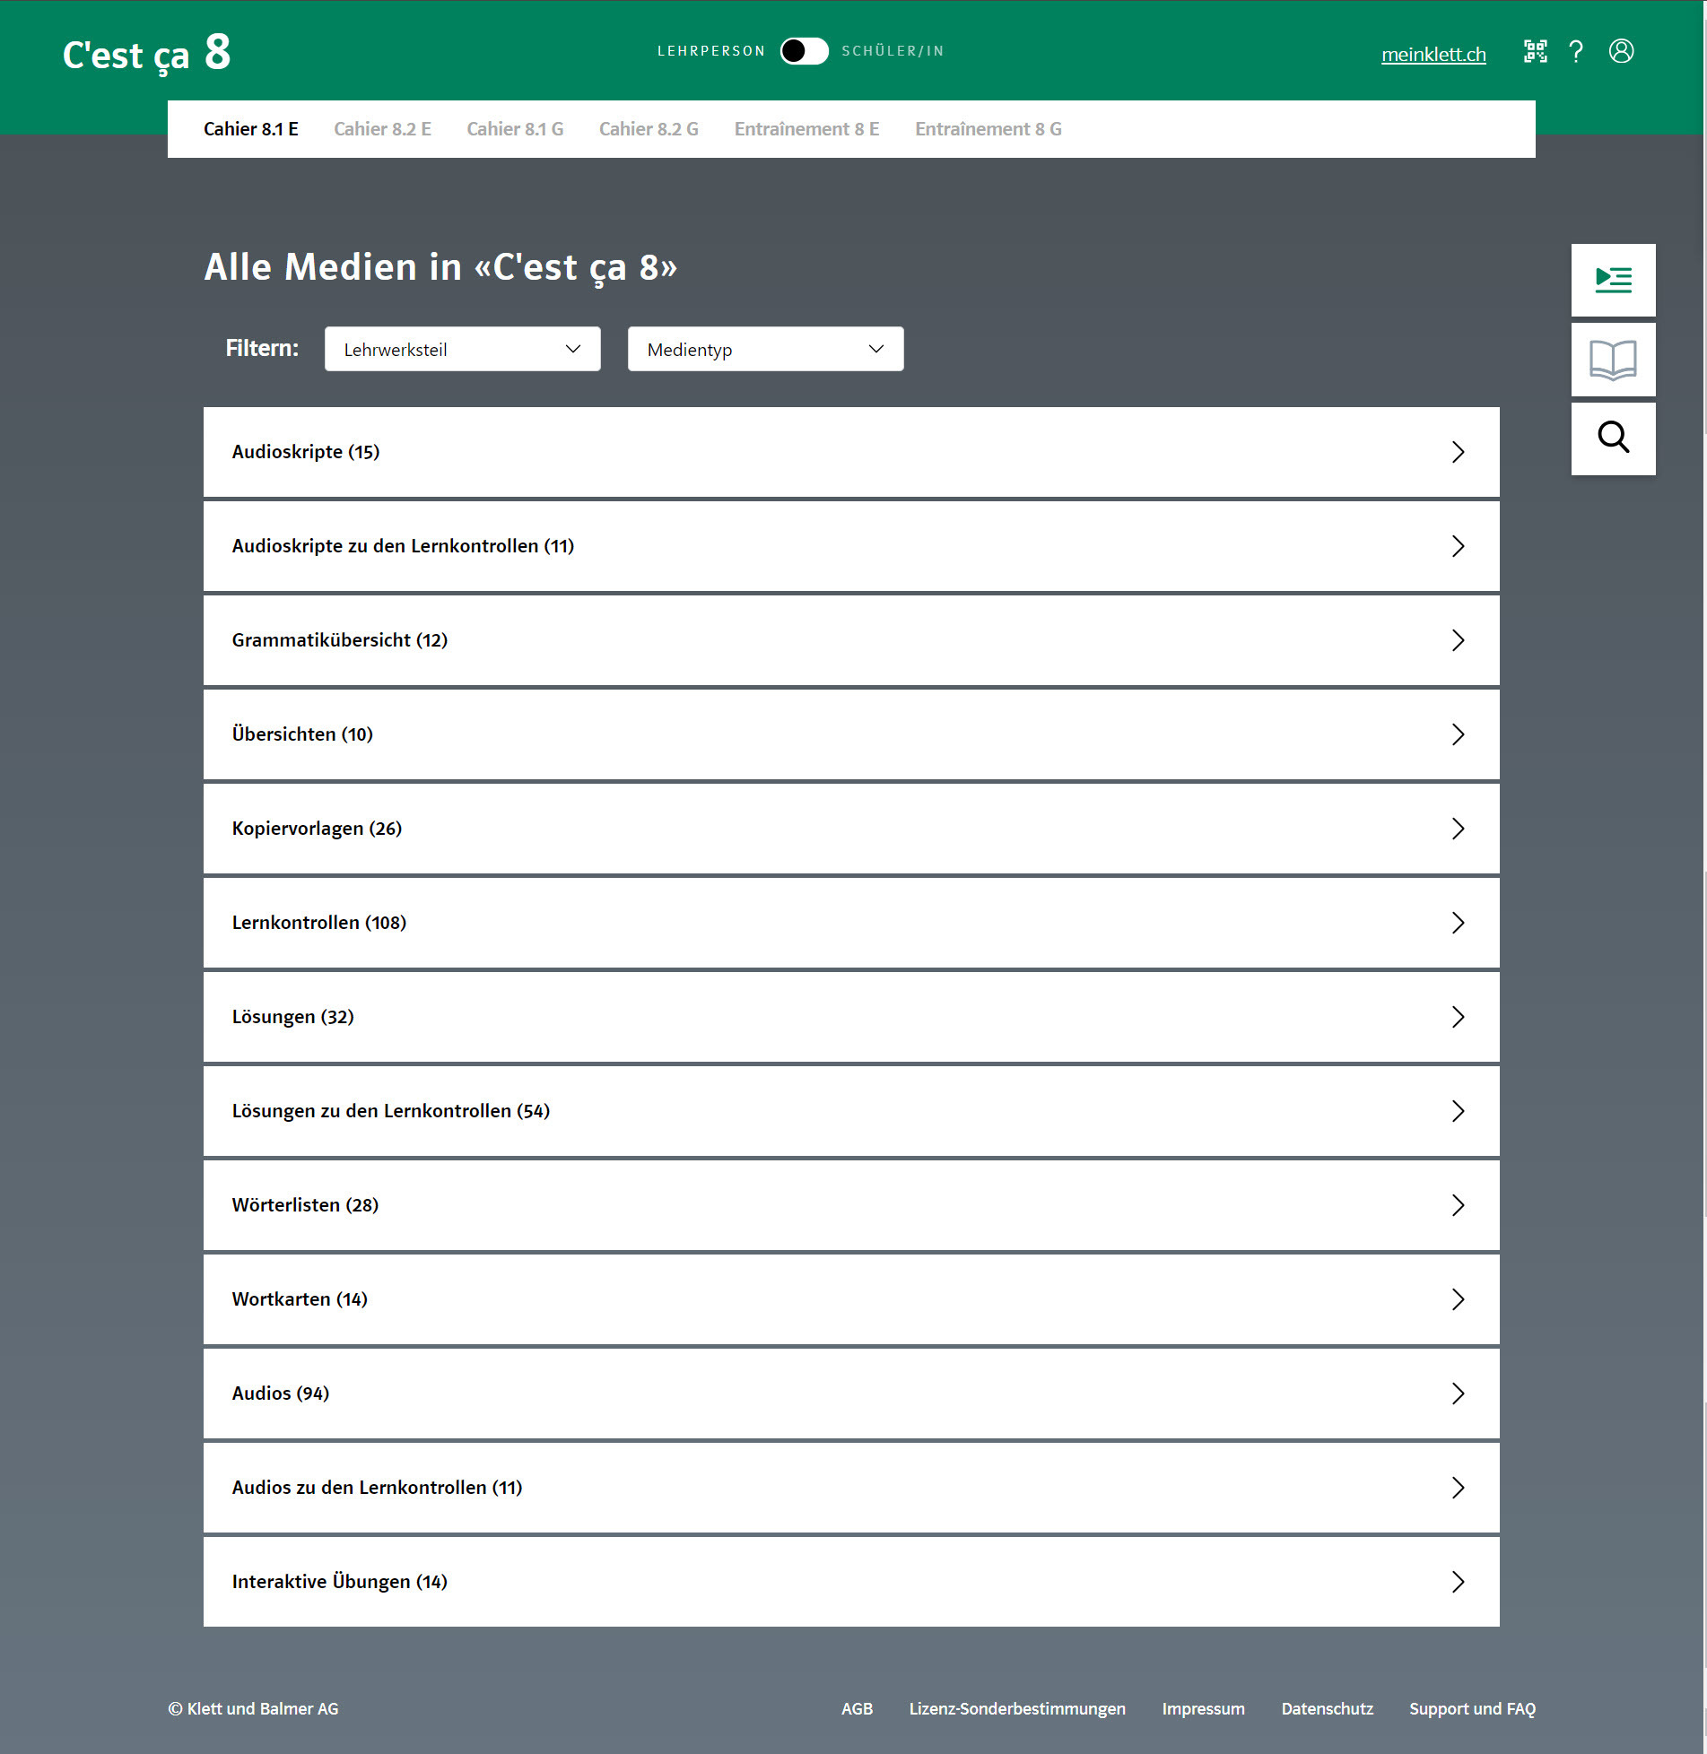Open the Support und FAQ link
The width and height of the screenshot is (1707, 1754).
pos(1472,1708)
